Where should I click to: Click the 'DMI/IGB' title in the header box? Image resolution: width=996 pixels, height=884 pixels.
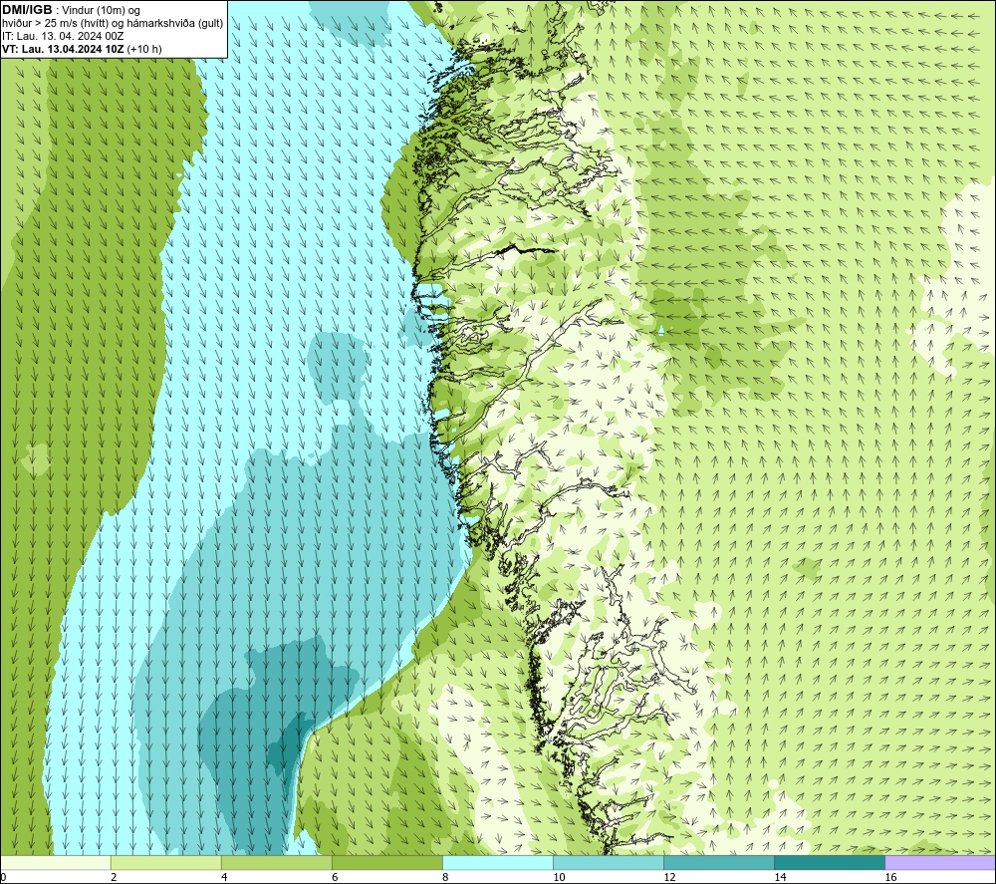tap(27, 10)
